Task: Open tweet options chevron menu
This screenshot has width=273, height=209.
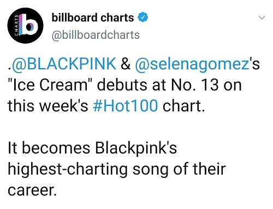Action: tap(262, 17)
